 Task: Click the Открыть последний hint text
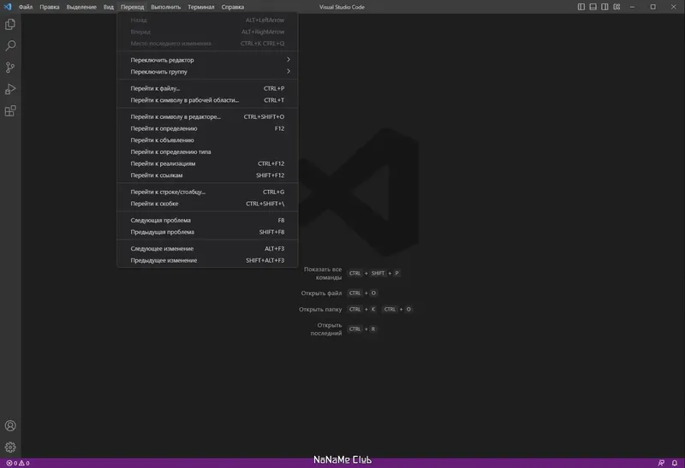(x=326, y=329)
